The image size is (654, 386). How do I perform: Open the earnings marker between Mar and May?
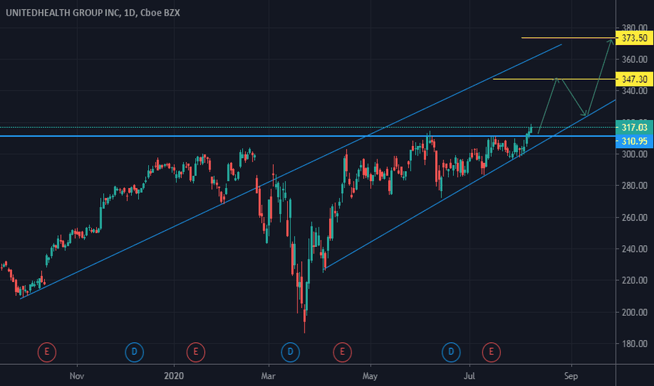click(x=342, y=352)
